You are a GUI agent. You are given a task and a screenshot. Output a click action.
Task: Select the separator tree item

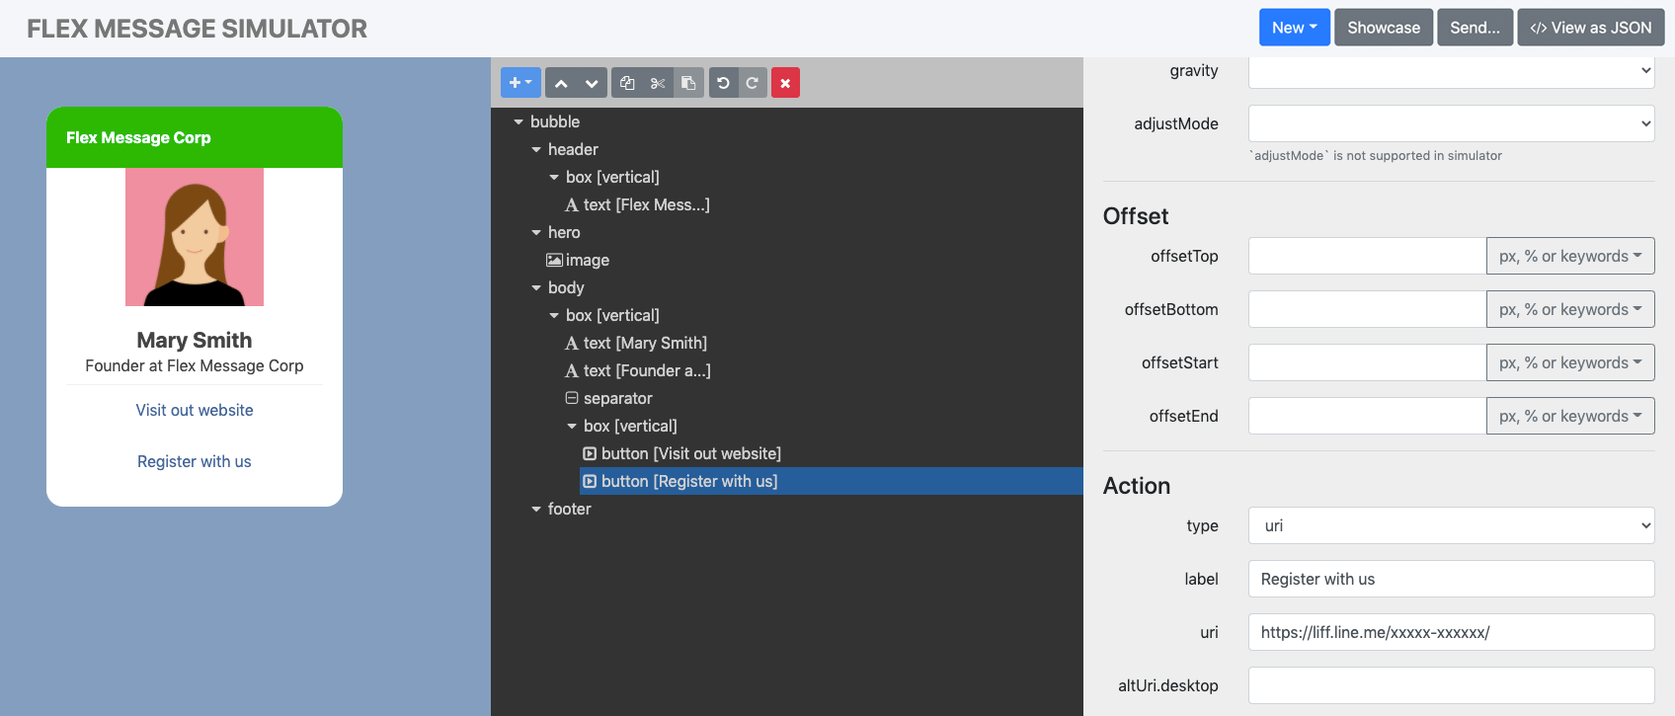pos(608,398)
